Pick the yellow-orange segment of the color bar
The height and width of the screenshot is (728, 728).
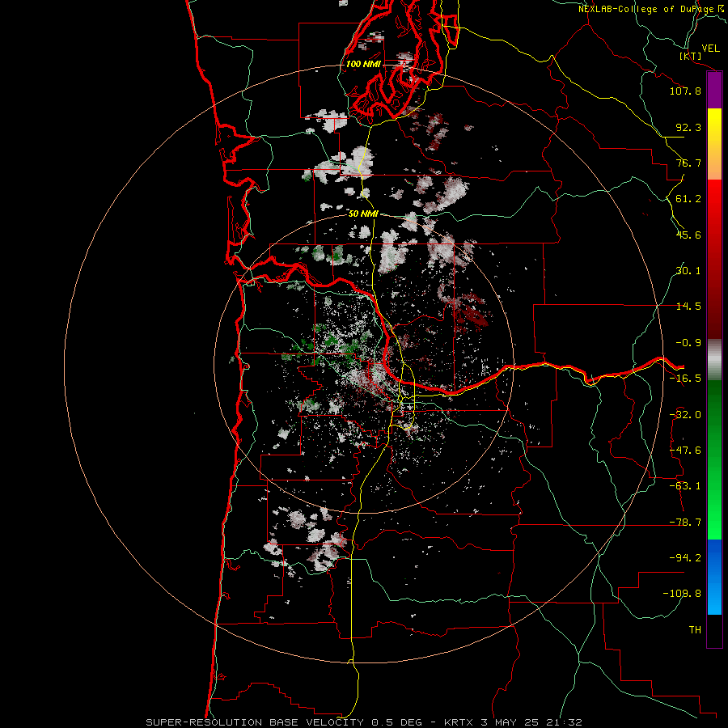click(714, 144)
